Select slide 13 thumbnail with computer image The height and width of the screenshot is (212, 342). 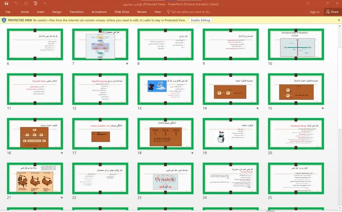point(165,89)
